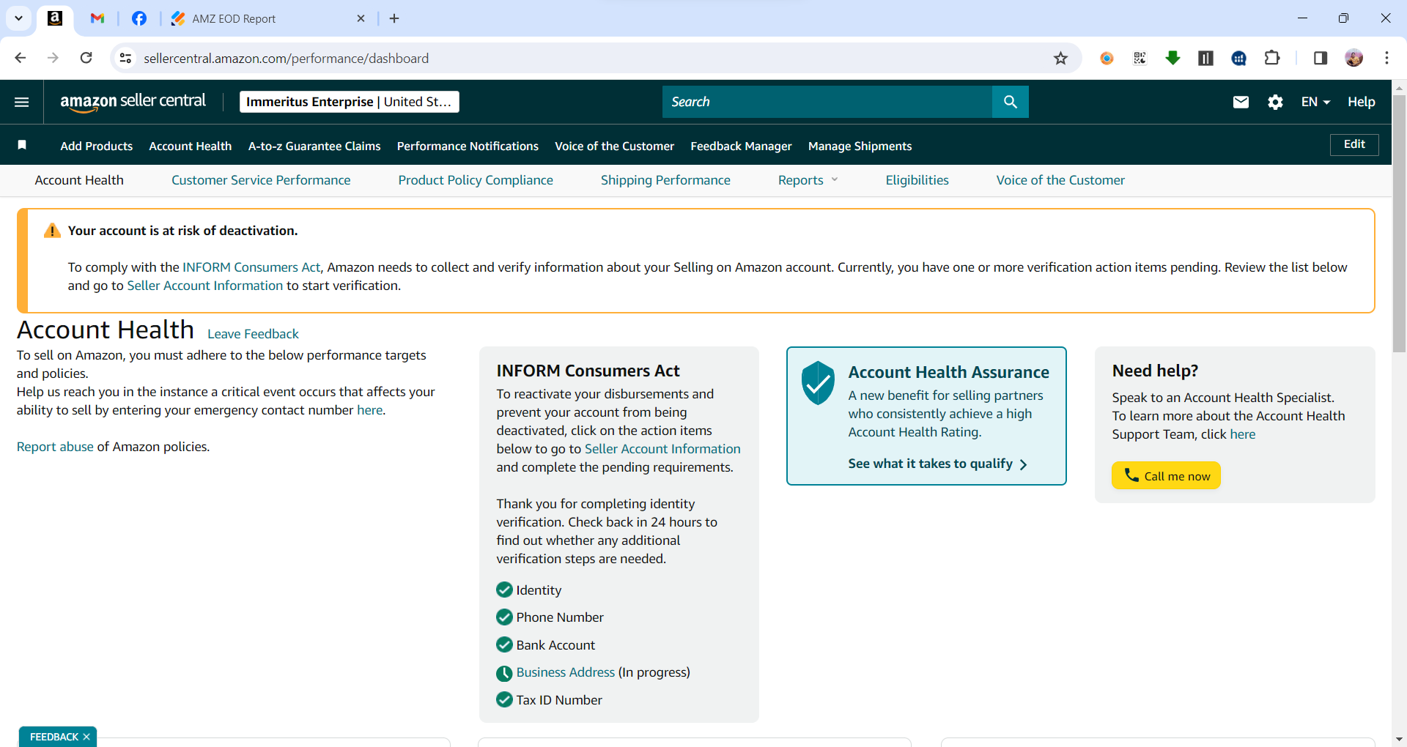Click the green download arrow extension
The image size is (1407, 747).
tap(1172, 58)
